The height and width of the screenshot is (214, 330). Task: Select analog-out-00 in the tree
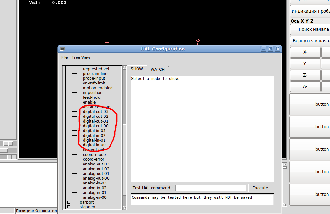[96, 178]
